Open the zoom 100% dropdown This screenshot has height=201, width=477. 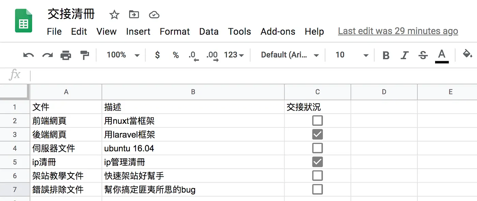[x=123, y=55]
